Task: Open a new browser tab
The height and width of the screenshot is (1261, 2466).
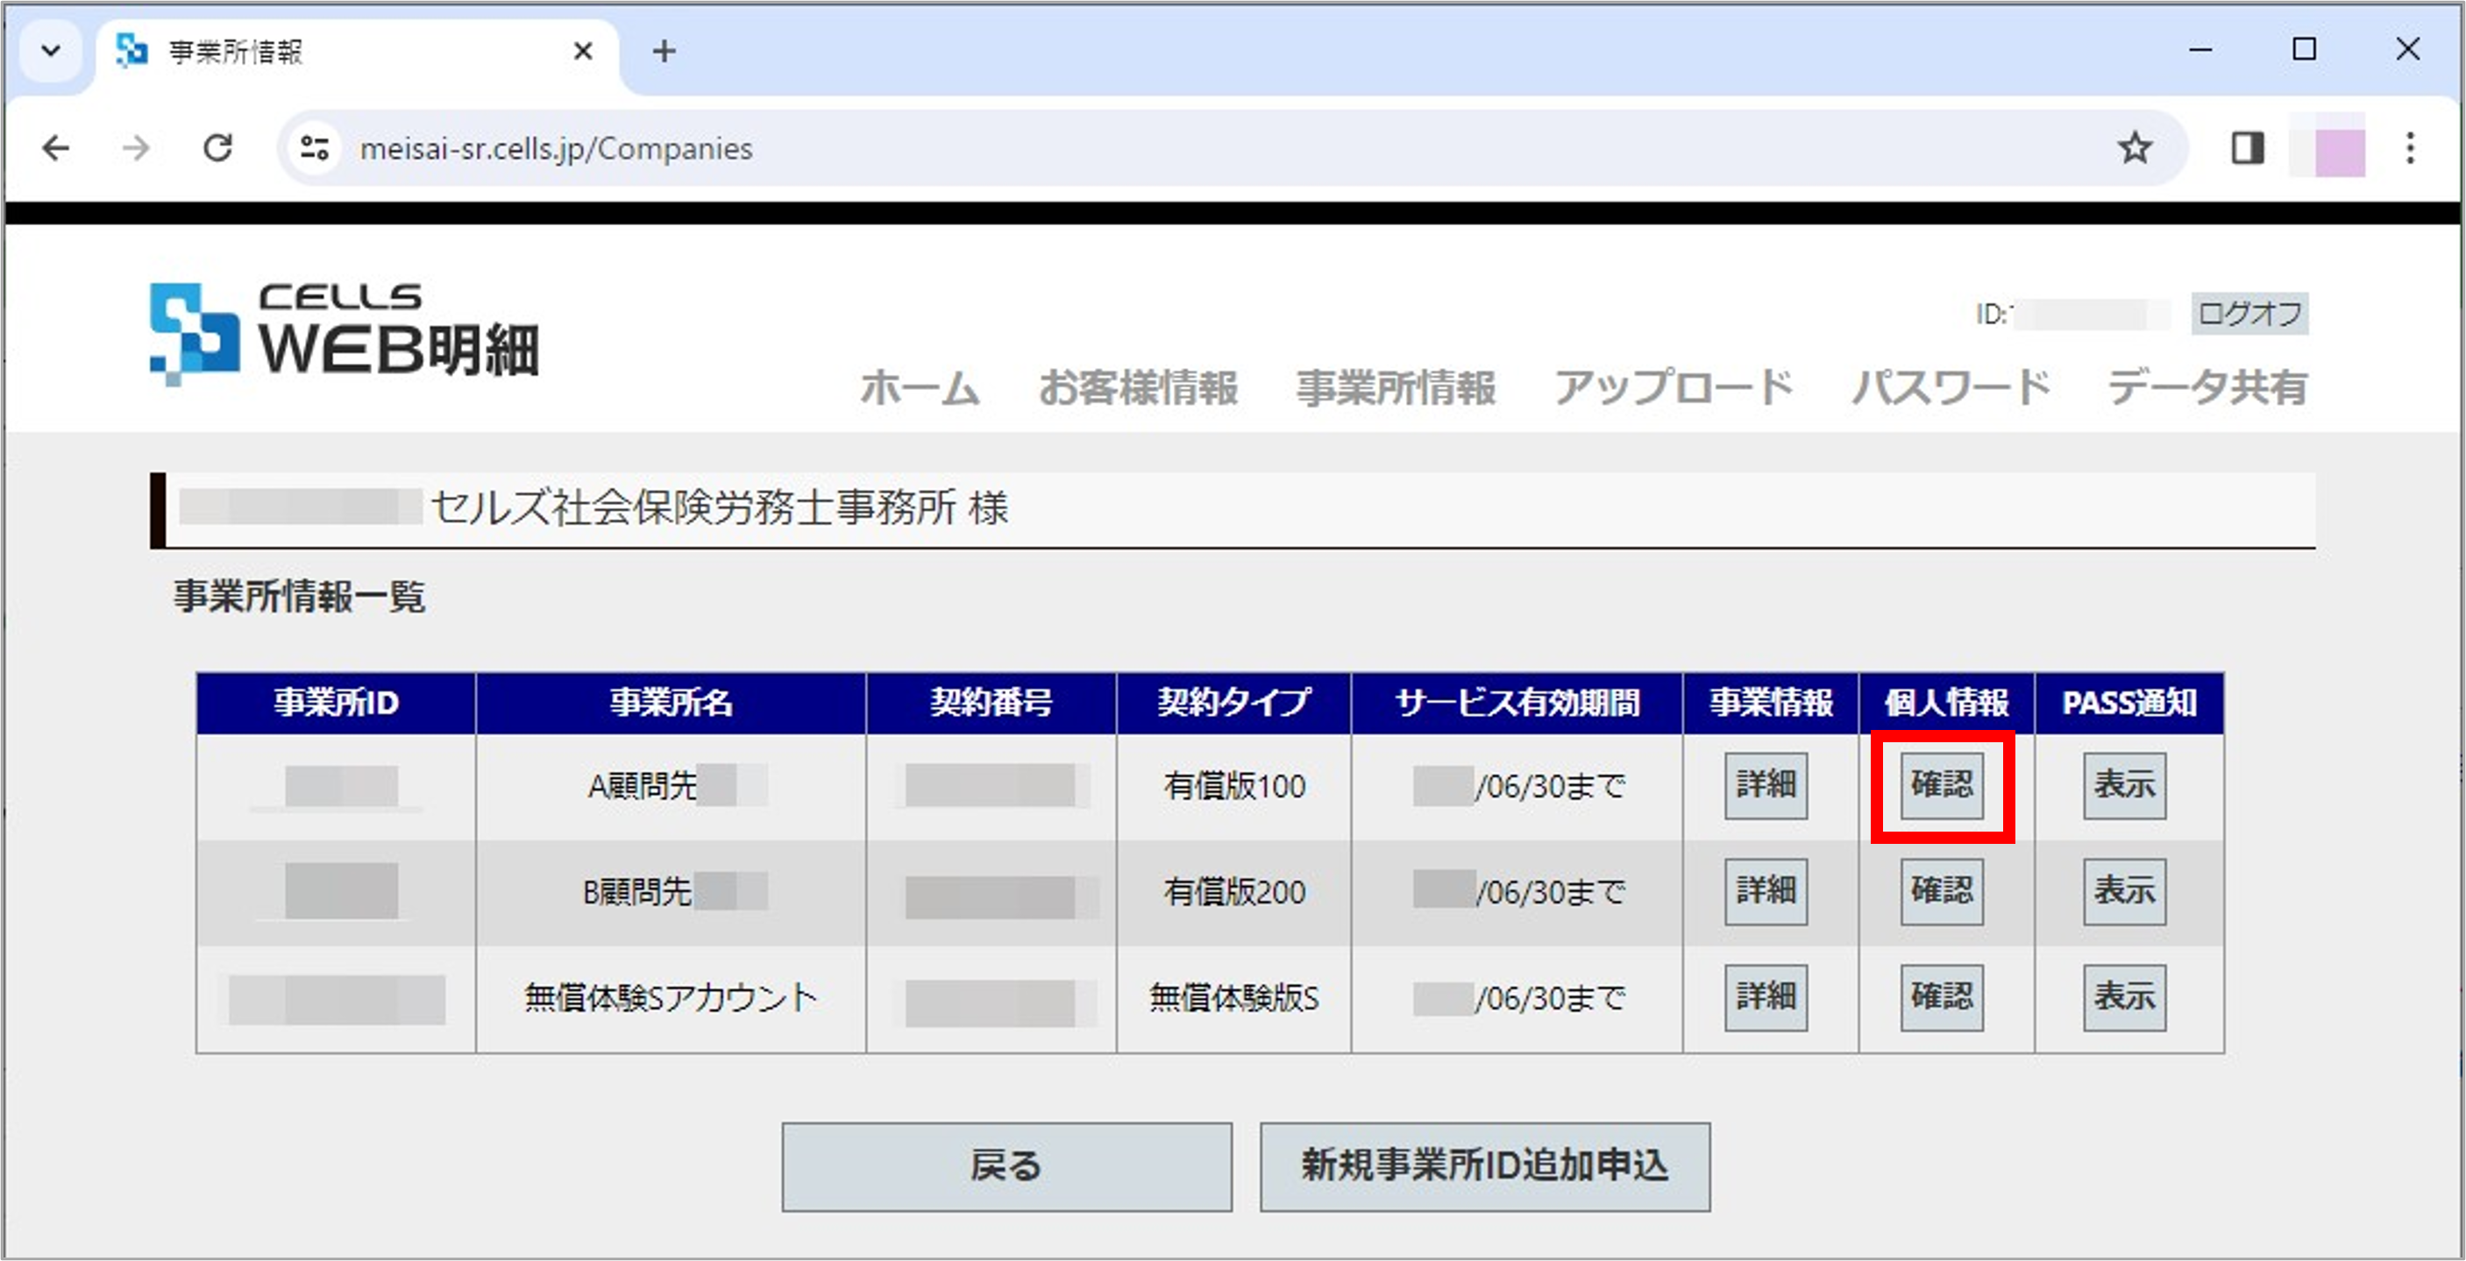Action: 664,51
